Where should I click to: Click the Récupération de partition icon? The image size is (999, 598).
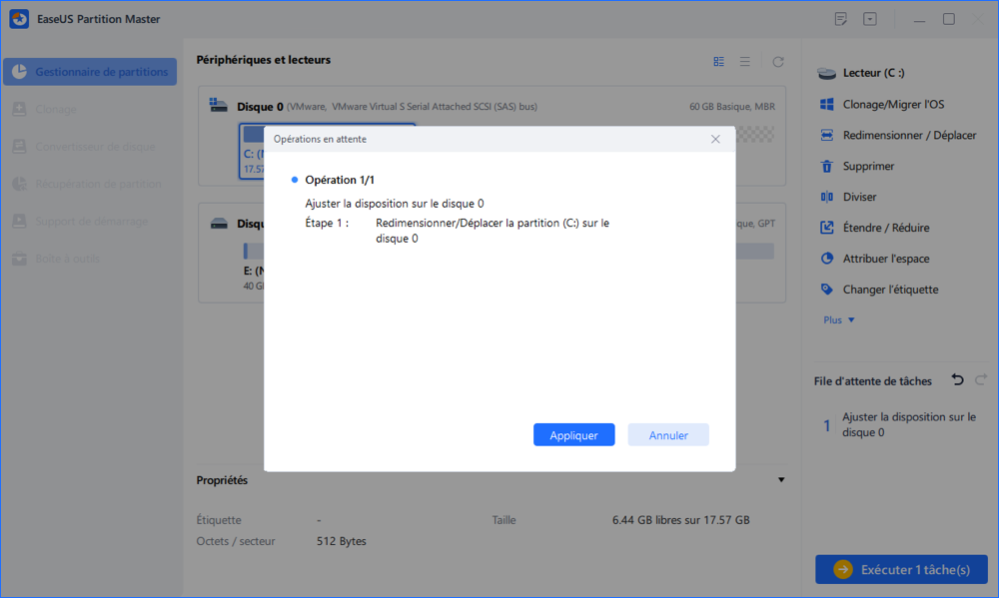point(19,184)
